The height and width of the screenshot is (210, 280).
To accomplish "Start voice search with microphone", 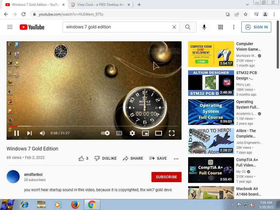I will click(x=204, y=27).
